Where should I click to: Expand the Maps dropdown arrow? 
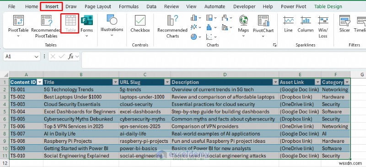pyautogui.click(x=243, y=36)
